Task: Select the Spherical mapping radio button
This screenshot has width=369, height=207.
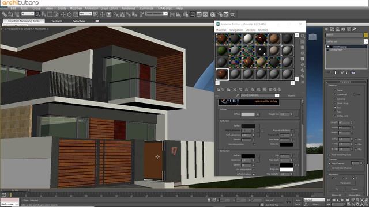Action: [334, 99]
